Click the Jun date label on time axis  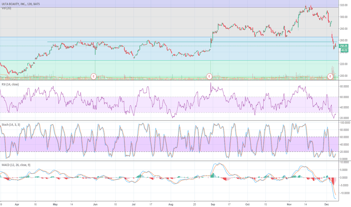(95, 204)
